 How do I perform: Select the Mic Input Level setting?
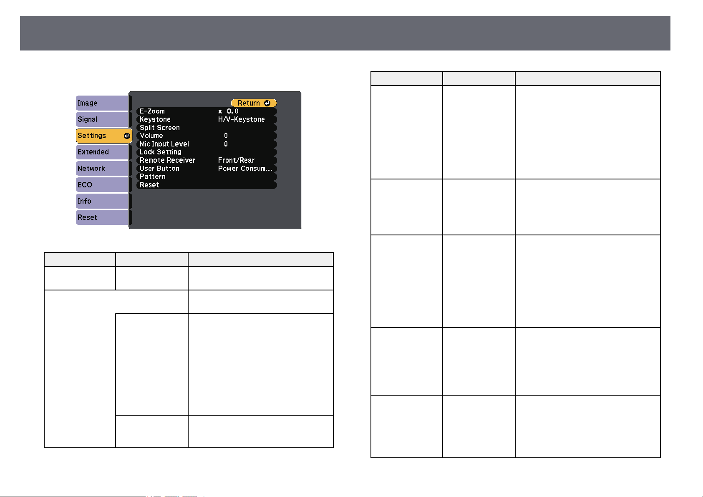coord(207,144)
